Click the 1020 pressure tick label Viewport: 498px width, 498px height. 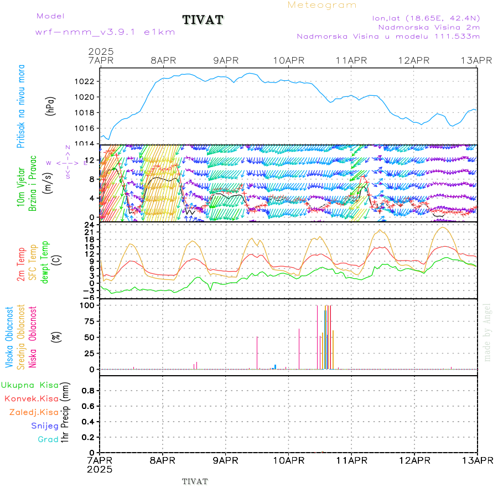point(84,97)
